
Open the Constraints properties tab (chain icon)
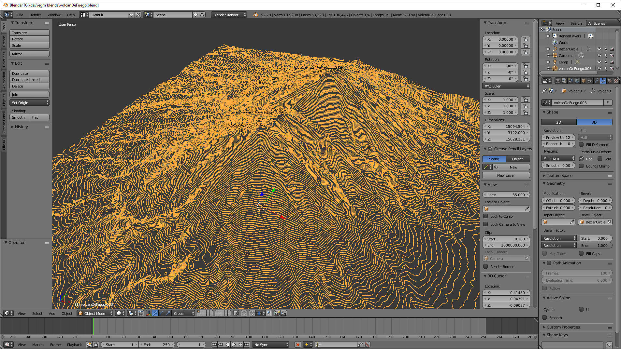point(590,81)
